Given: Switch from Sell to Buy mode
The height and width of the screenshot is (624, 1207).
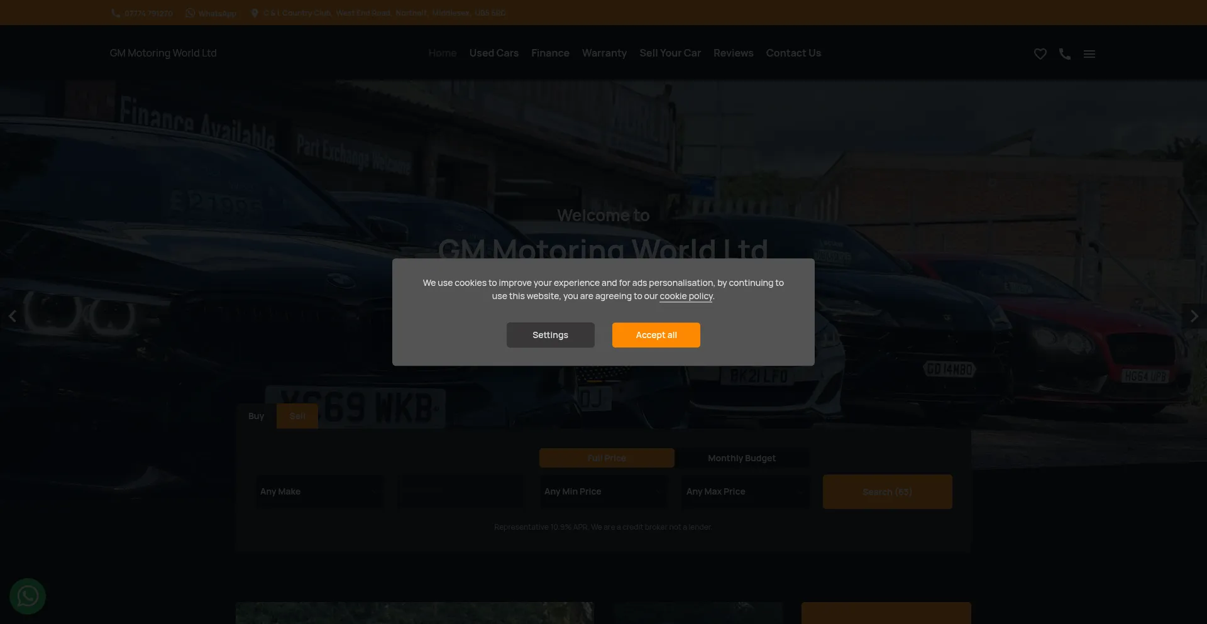Looking at the screenshot, I should (256, 415).
